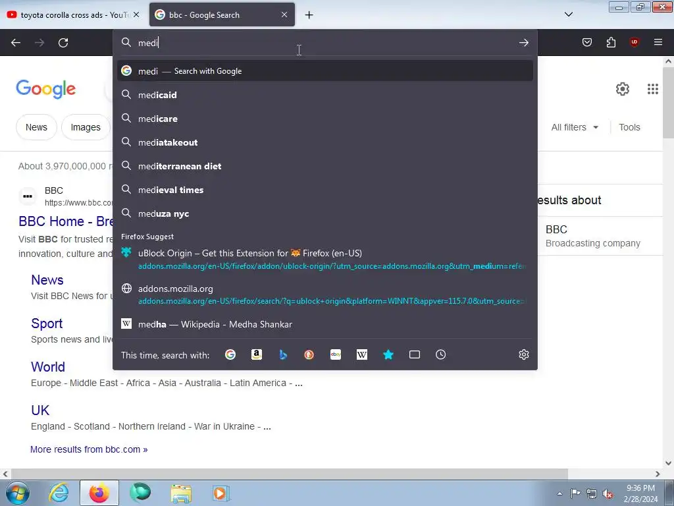Click the Go arrow in the address bar
Screen dimensions: 674x506
pyautogui.click(x=523, y=43)
